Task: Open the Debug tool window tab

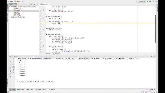Action: [x=21, y=90]
